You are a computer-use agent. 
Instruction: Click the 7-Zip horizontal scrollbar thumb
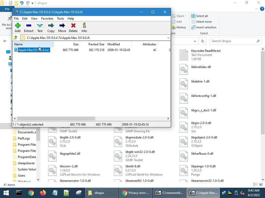click(x=56, y=119)
